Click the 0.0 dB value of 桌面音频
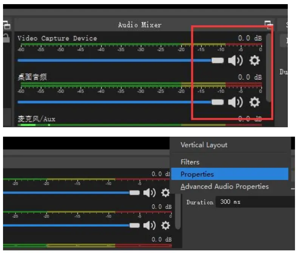The width and height of the screenshot is (298, 253). pos(250,77)
